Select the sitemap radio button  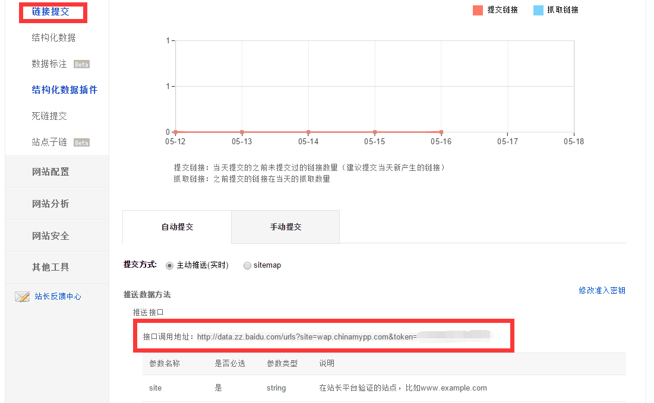click(x=247, y=265)
